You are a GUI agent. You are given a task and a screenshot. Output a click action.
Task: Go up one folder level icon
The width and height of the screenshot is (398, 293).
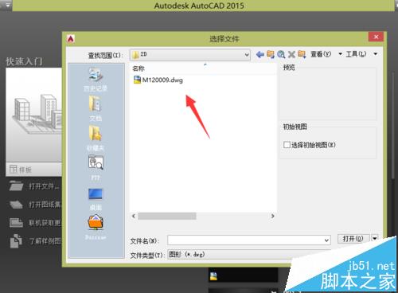271,54
